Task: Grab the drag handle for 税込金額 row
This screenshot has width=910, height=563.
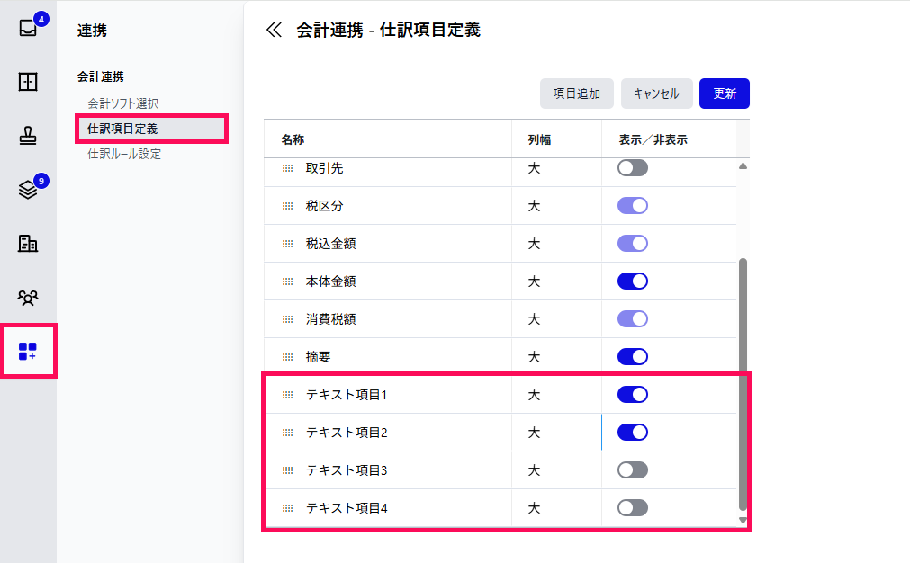Action: [x=288, y=244]
